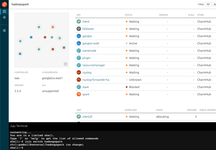Sort by STORE column header
This screenshot has width=216, height=150.
200,15
